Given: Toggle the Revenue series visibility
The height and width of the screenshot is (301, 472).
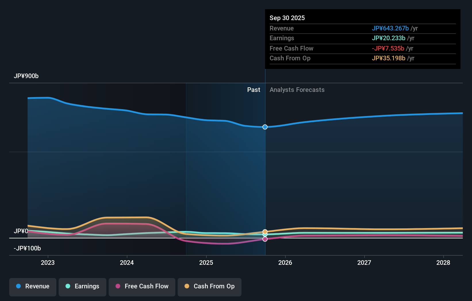Looking at the screenshot, I should [x=32, y=286].
